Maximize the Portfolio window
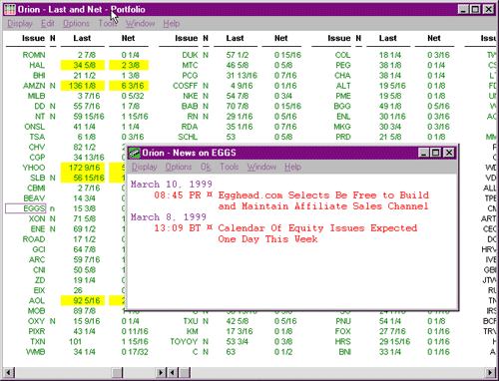 tap(475, 9)
